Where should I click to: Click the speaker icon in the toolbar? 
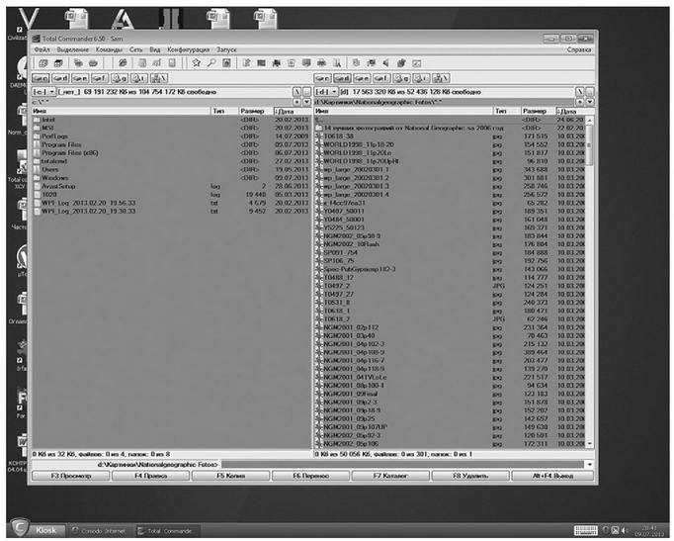pos(386,63)
